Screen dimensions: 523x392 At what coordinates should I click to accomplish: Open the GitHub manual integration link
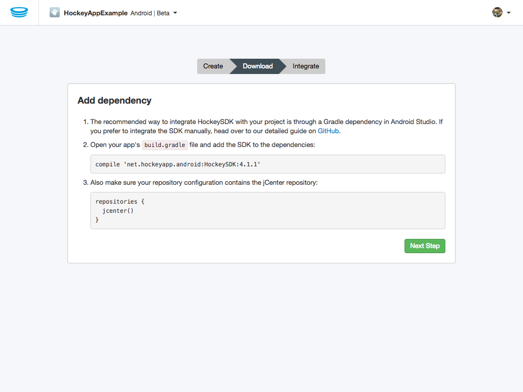click(328, 131)
